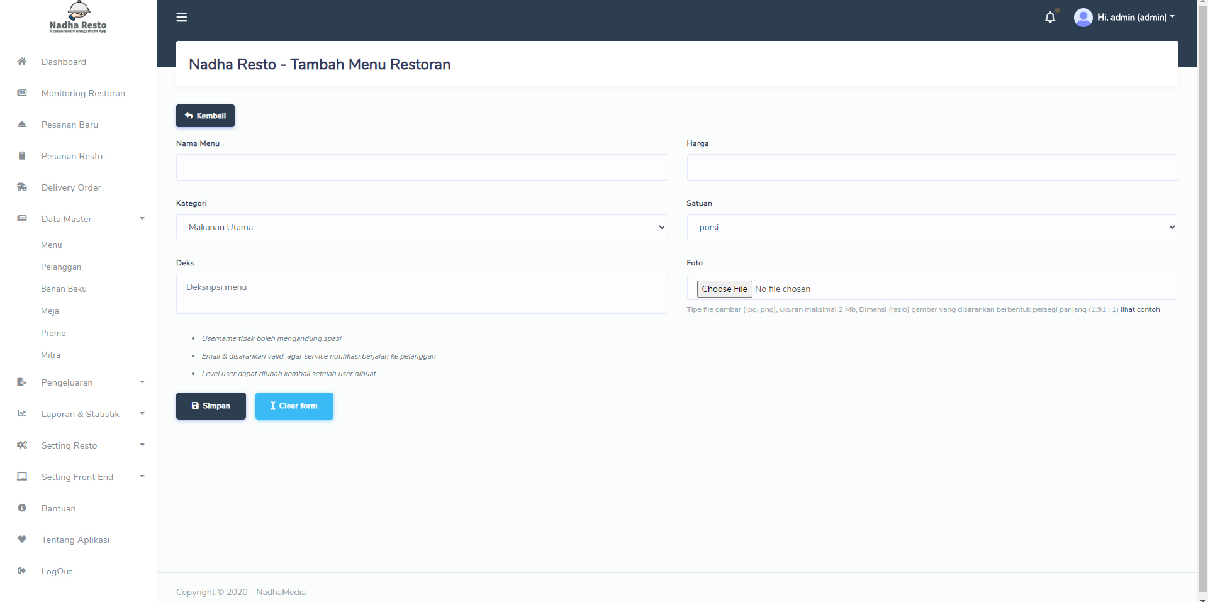Click the Dashboard home icon
Image resolution: width=1208 pixels, height=602 pixels.
(x=22, y=61)
